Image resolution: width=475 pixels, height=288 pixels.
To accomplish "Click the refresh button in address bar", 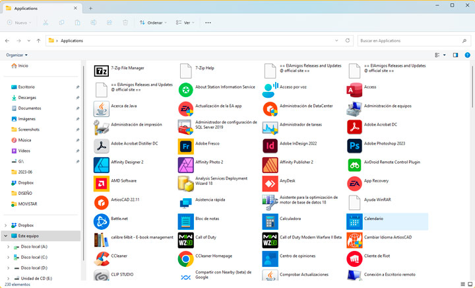I will [x=348, y=40].
